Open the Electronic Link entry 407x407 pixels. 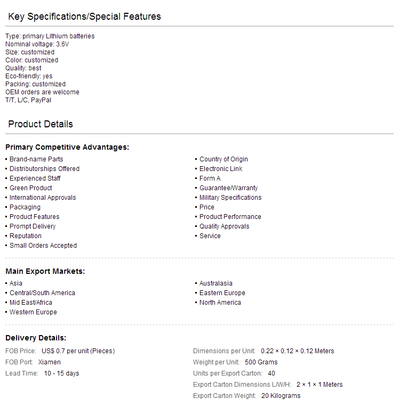tap(221, 169)
